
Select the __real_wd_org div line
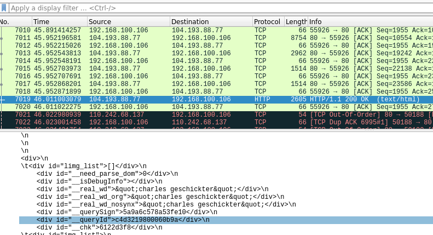(160, 197)
